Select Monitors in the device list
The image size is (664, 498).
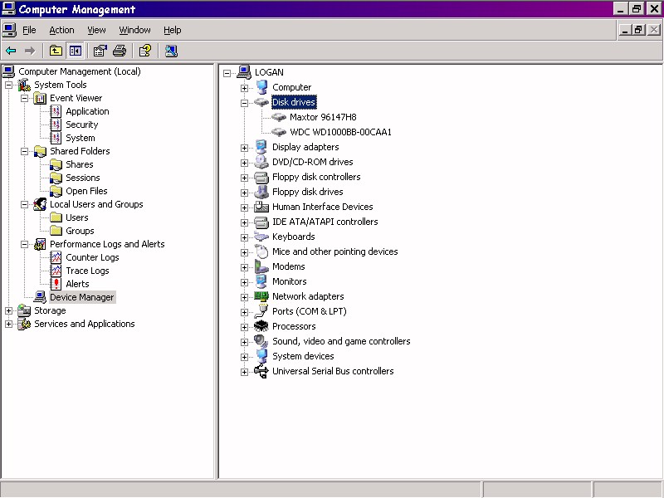point(289,281)
